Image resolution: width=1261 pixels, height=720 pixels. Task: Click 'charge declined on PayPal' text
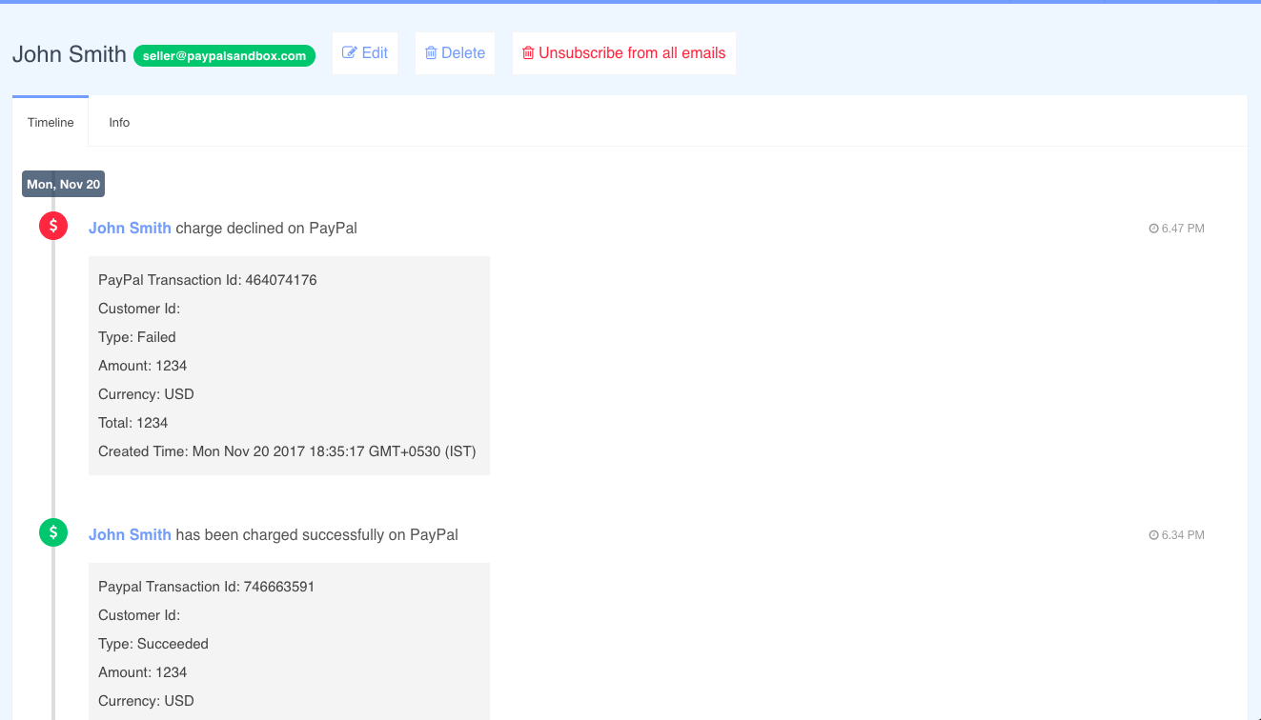(x=267, y=228)
